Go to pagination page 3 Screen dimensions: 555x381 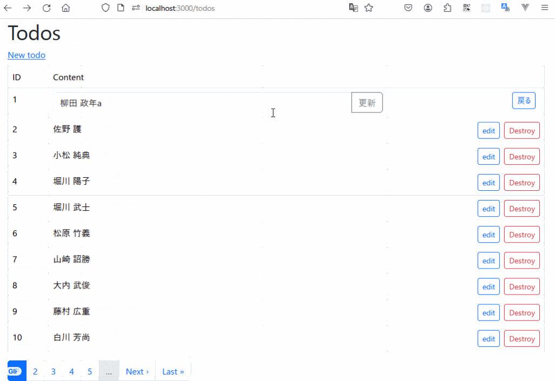click(53, 371)
